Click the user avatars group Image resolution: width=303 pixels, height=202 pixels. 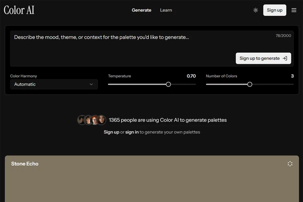coord(92,120)
